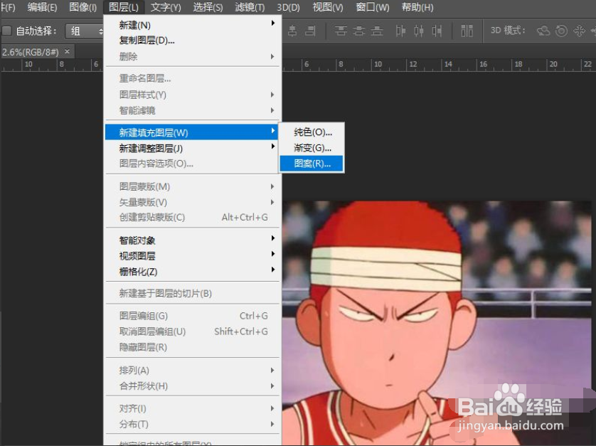Image resolution: width=596 pixels, height=446 pixels.
Task: Open the 帮助(H) menu
Action: (x=417, y=7)
